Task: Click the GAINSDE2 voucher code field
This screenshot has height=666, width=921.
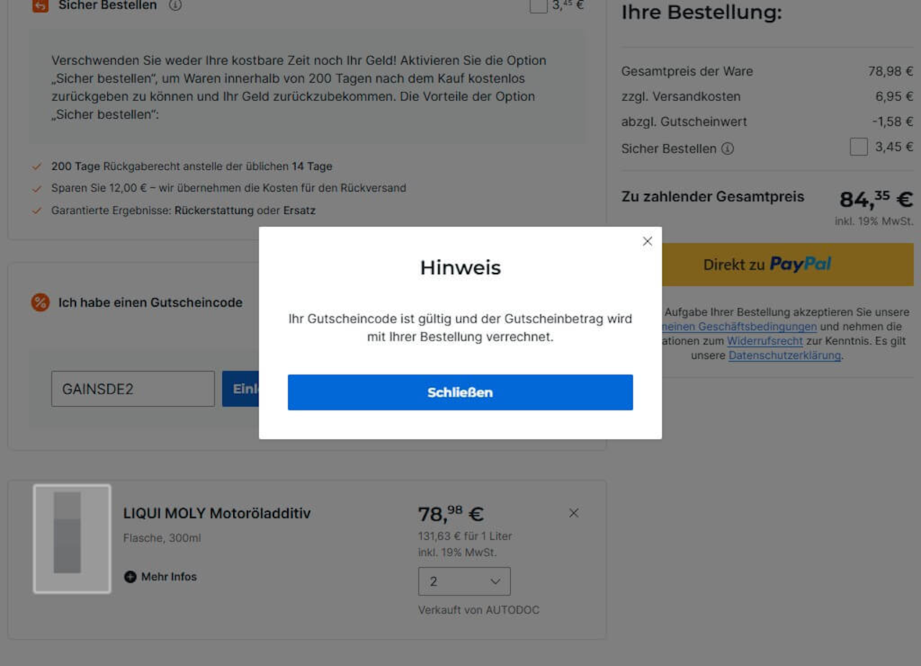Action: pos(133,389)
